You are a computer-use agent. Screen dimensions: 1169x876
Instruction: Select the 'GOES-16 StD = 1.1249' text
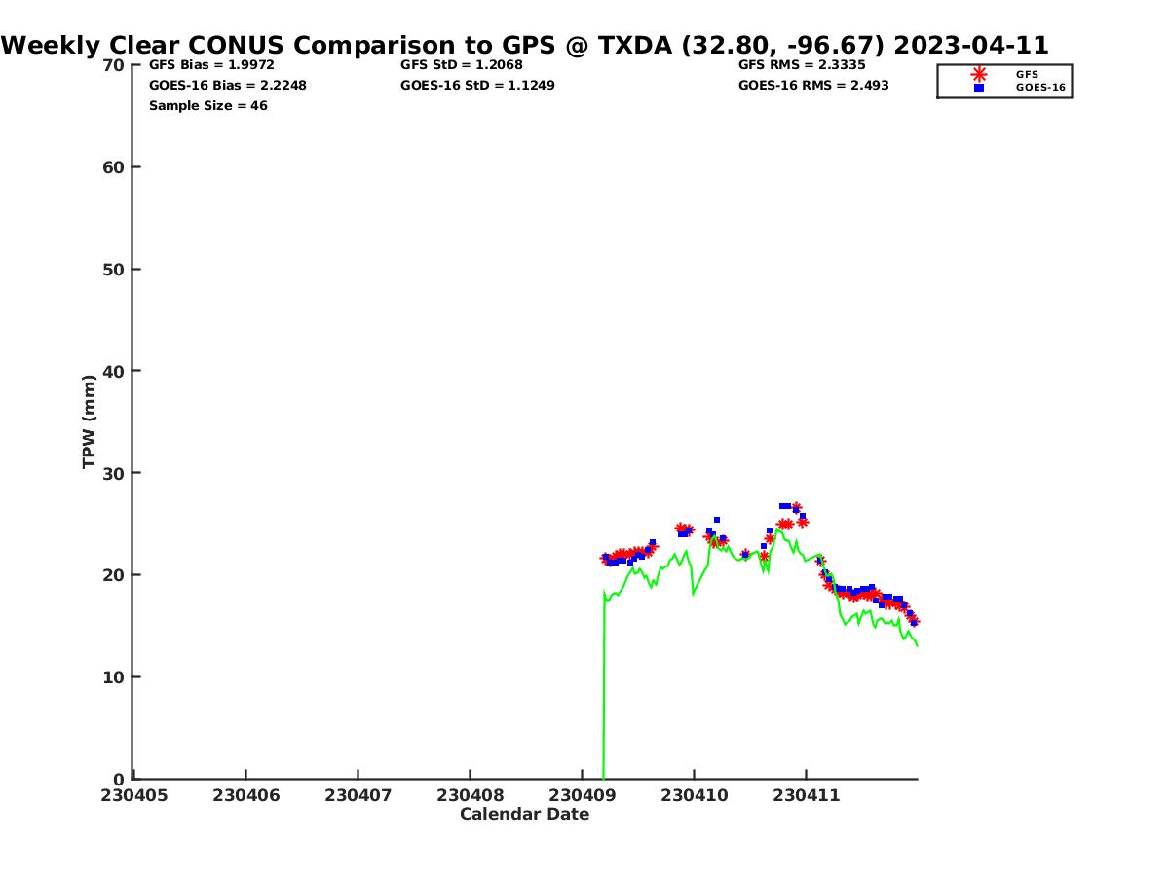[477, 85]
